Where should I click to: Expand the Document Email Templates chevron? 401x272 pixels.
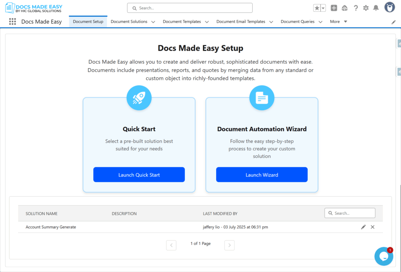(x=271, y=22)
